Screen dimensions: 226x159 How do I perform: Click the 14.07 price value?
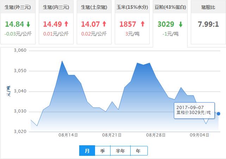(90, 24)
